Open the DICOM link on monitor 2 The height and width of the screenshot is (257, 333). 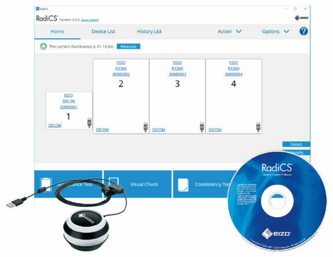102,130
